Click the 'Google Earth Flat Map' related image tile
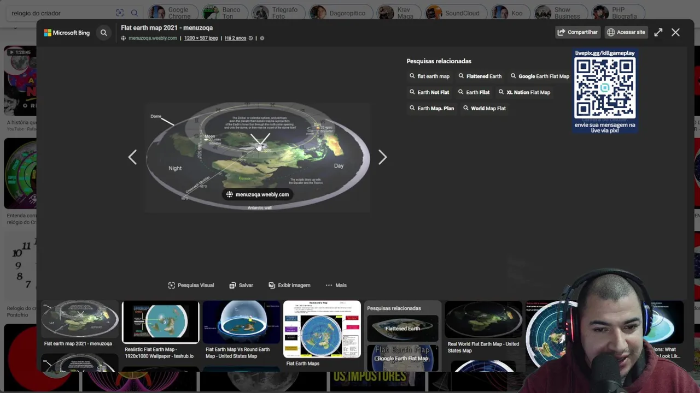The image size is (700, 393). (x=402, y=358)
